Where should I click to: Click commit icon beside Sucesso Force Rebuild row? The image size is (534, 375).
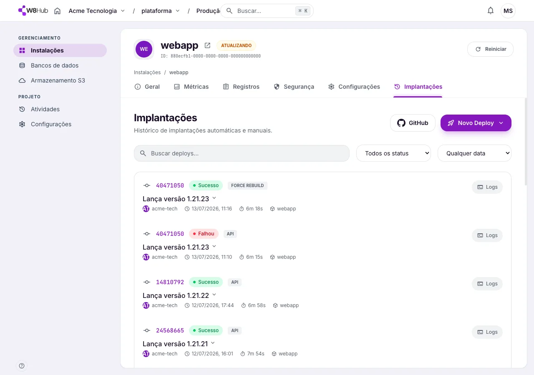coord(147,185)
